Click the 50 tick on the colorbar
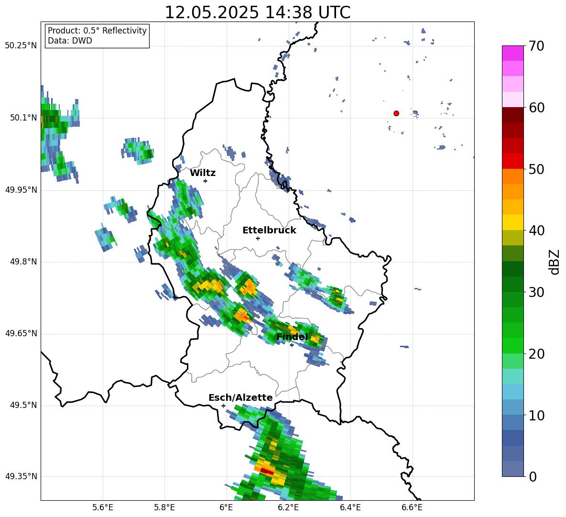Viewport: 566px width, 517px height. coord(536,169)
